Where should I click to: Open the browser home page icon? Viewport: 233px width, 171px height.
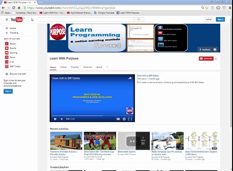(x=19, y=8)
